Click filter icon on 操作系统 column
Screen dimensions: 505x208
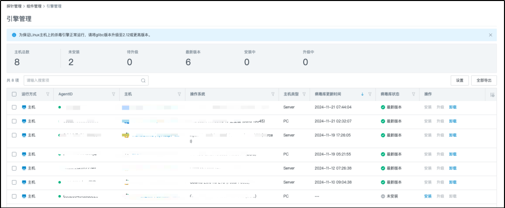click(x=273, y=94)
